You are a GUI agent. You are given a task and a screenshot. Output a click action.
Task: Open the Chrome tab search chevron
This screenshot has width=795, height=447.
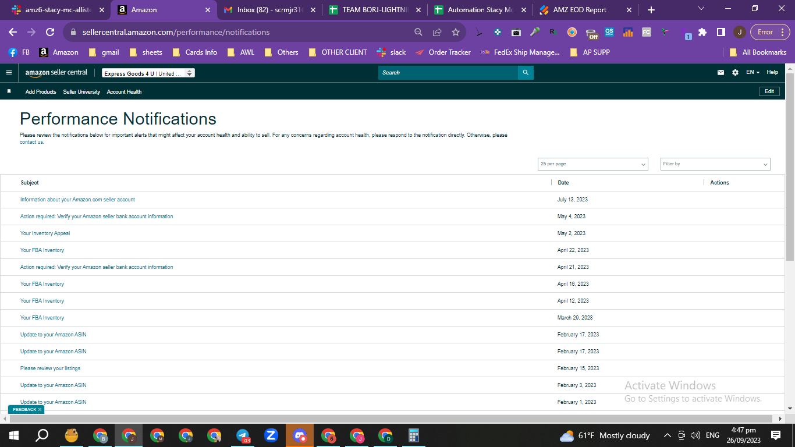[701, 9]
